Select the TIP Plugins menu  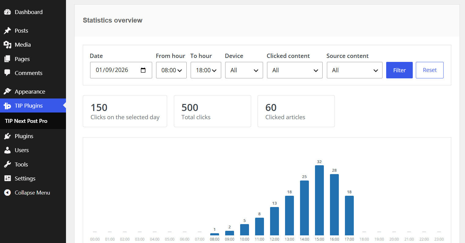pyautogui.click(x=33, y=106)
